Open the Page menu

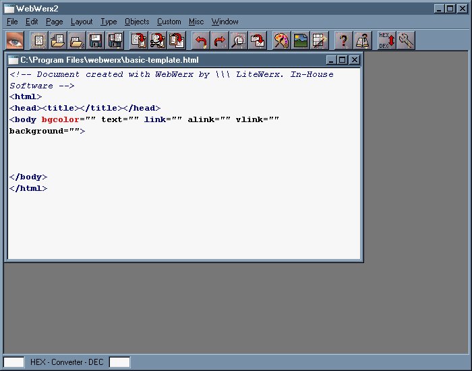[54, 22]
